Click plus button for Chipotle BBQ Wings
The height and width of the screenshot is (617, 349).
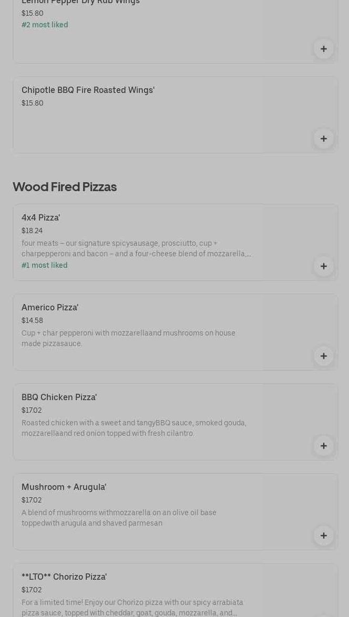[x=323, y=139]
